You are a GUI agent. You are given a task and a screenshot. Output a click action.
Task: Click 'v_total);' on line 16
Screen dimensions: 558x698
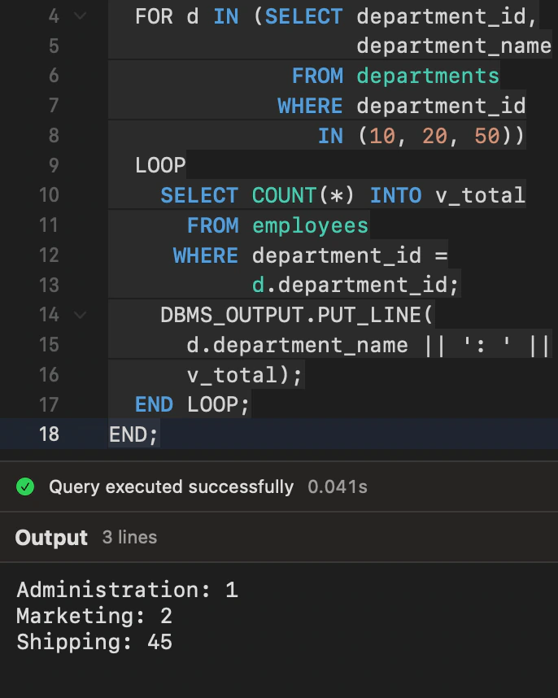244,375
